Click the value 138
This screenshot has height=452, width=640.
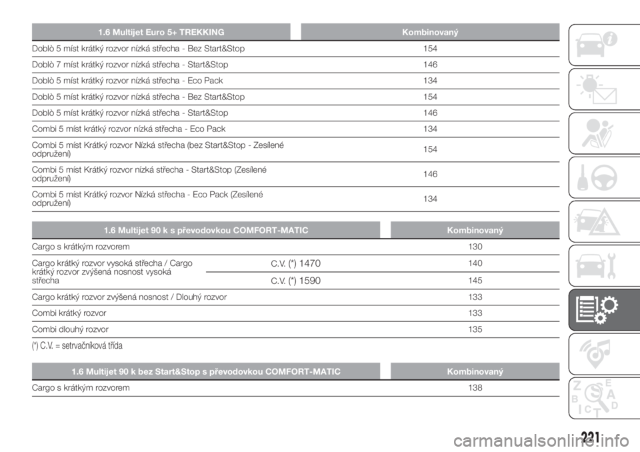click(475, 388)
